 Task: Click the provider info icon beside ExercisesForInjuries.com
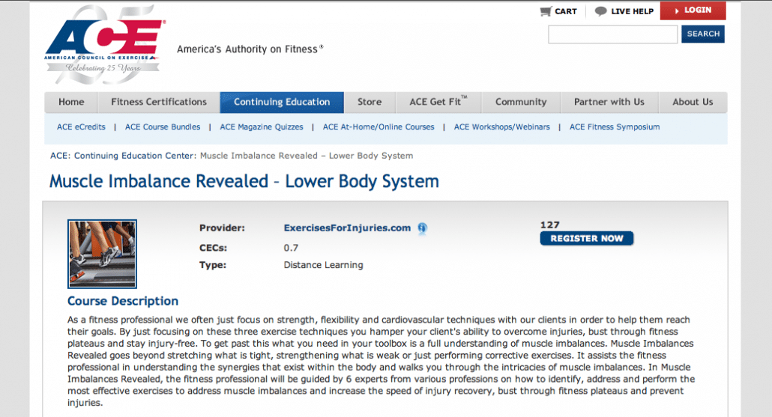coord(423,228)
